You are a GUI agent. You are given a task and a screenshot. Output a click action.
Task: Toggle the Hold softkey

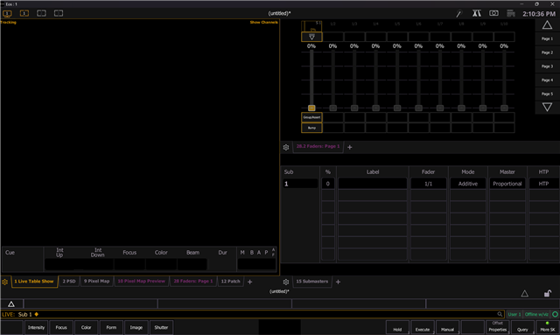point(397,327)
